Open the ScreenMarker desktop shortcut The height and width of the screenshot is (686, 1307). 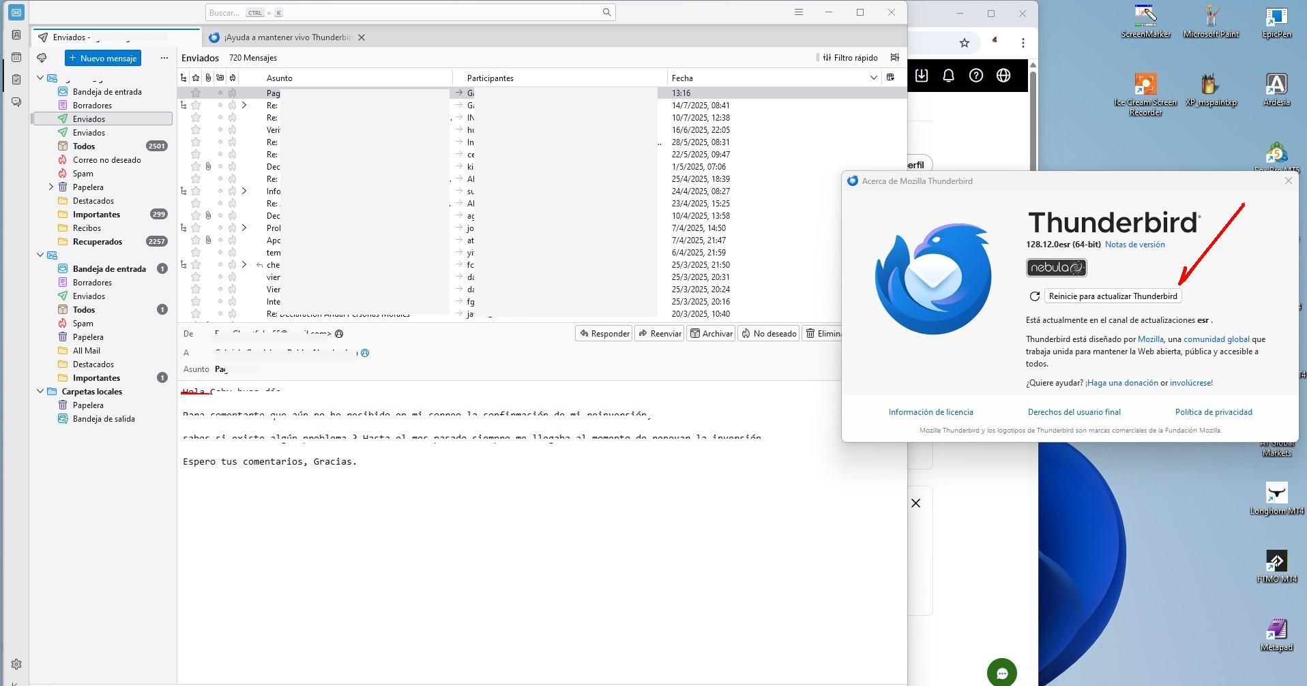point(1145,21)
